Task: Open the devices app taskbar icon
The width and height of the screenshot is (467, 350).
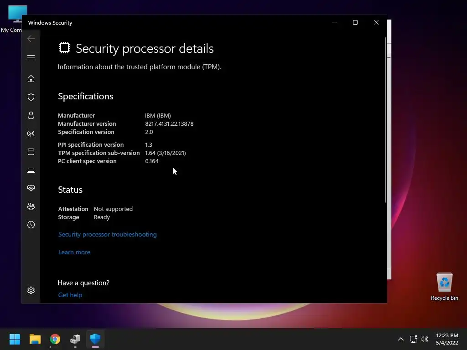Action: click(75, 339)
